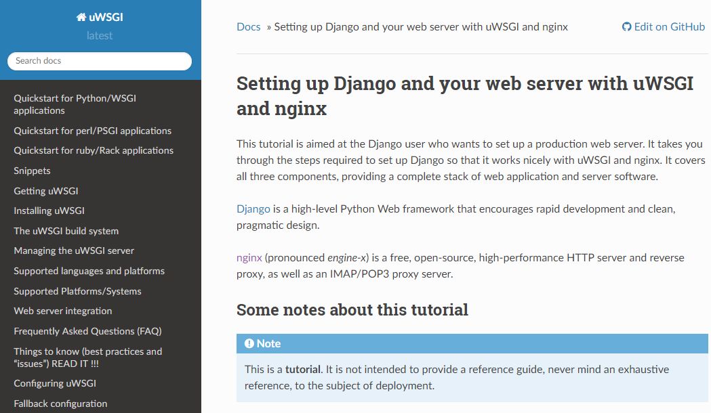
Task: Click "Configuring uWSGI" in the navigation
Action: pyautogui.click(x=54, y=383)
